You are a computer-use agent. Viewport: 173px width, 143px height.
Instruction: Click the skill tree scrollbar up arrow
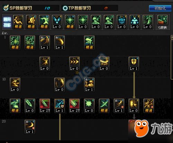click(x=172, y=37)
